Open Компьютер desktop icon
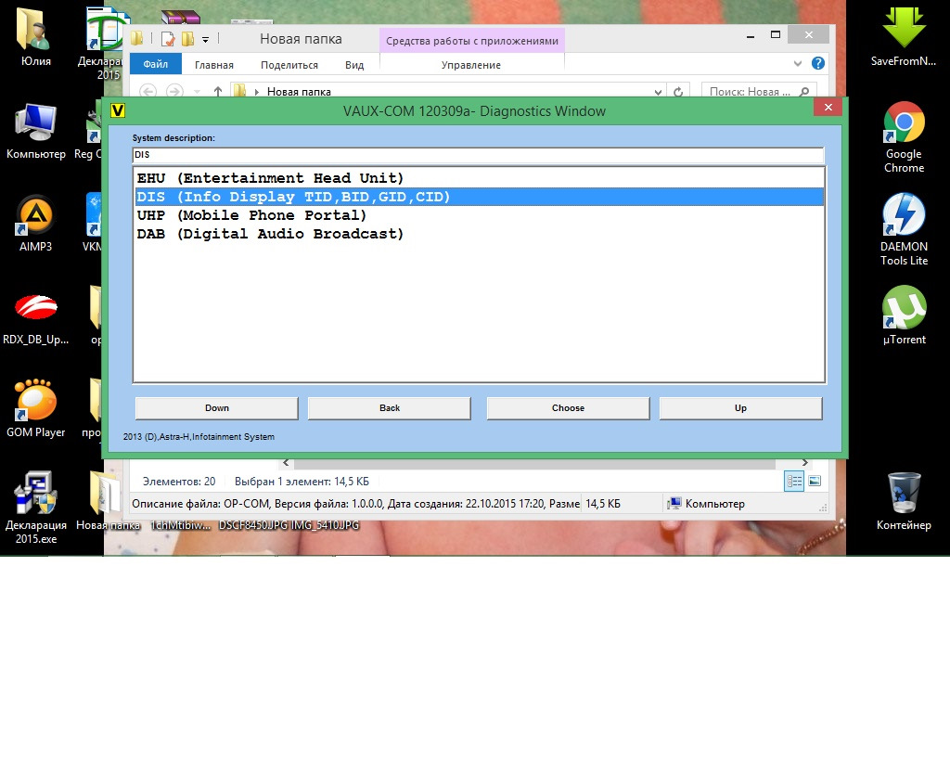Screen dimensions: 950x772 (x=35, y=130)
